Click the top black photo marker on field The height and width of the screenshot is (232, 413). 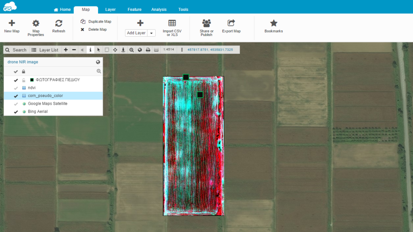click(x=186, y=77)
